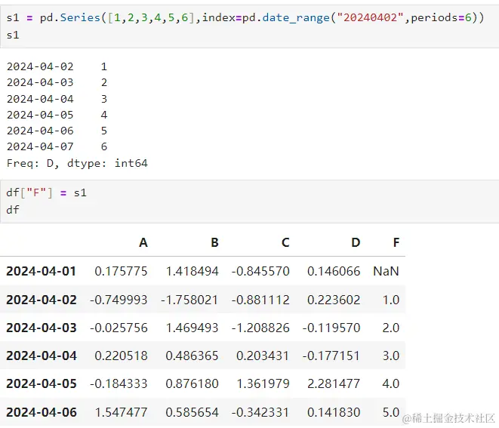This screenshot has width=499, height=428.
Task: Click column header C
Action: [x=285, y=242]
